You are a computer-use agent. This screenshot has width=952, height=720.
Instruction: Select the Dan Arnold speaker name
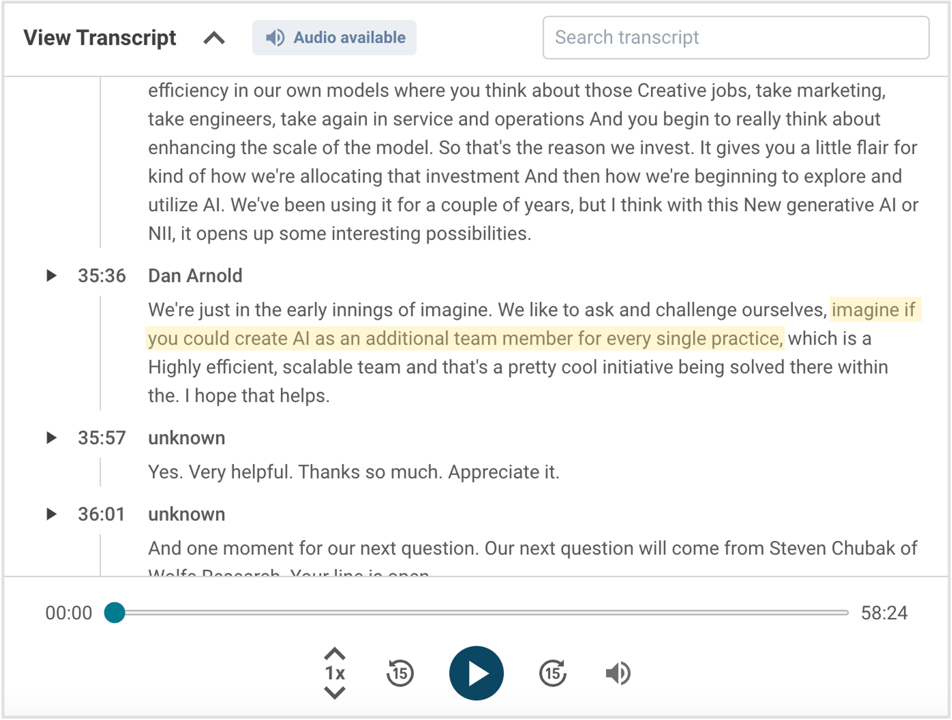[195, 276]
